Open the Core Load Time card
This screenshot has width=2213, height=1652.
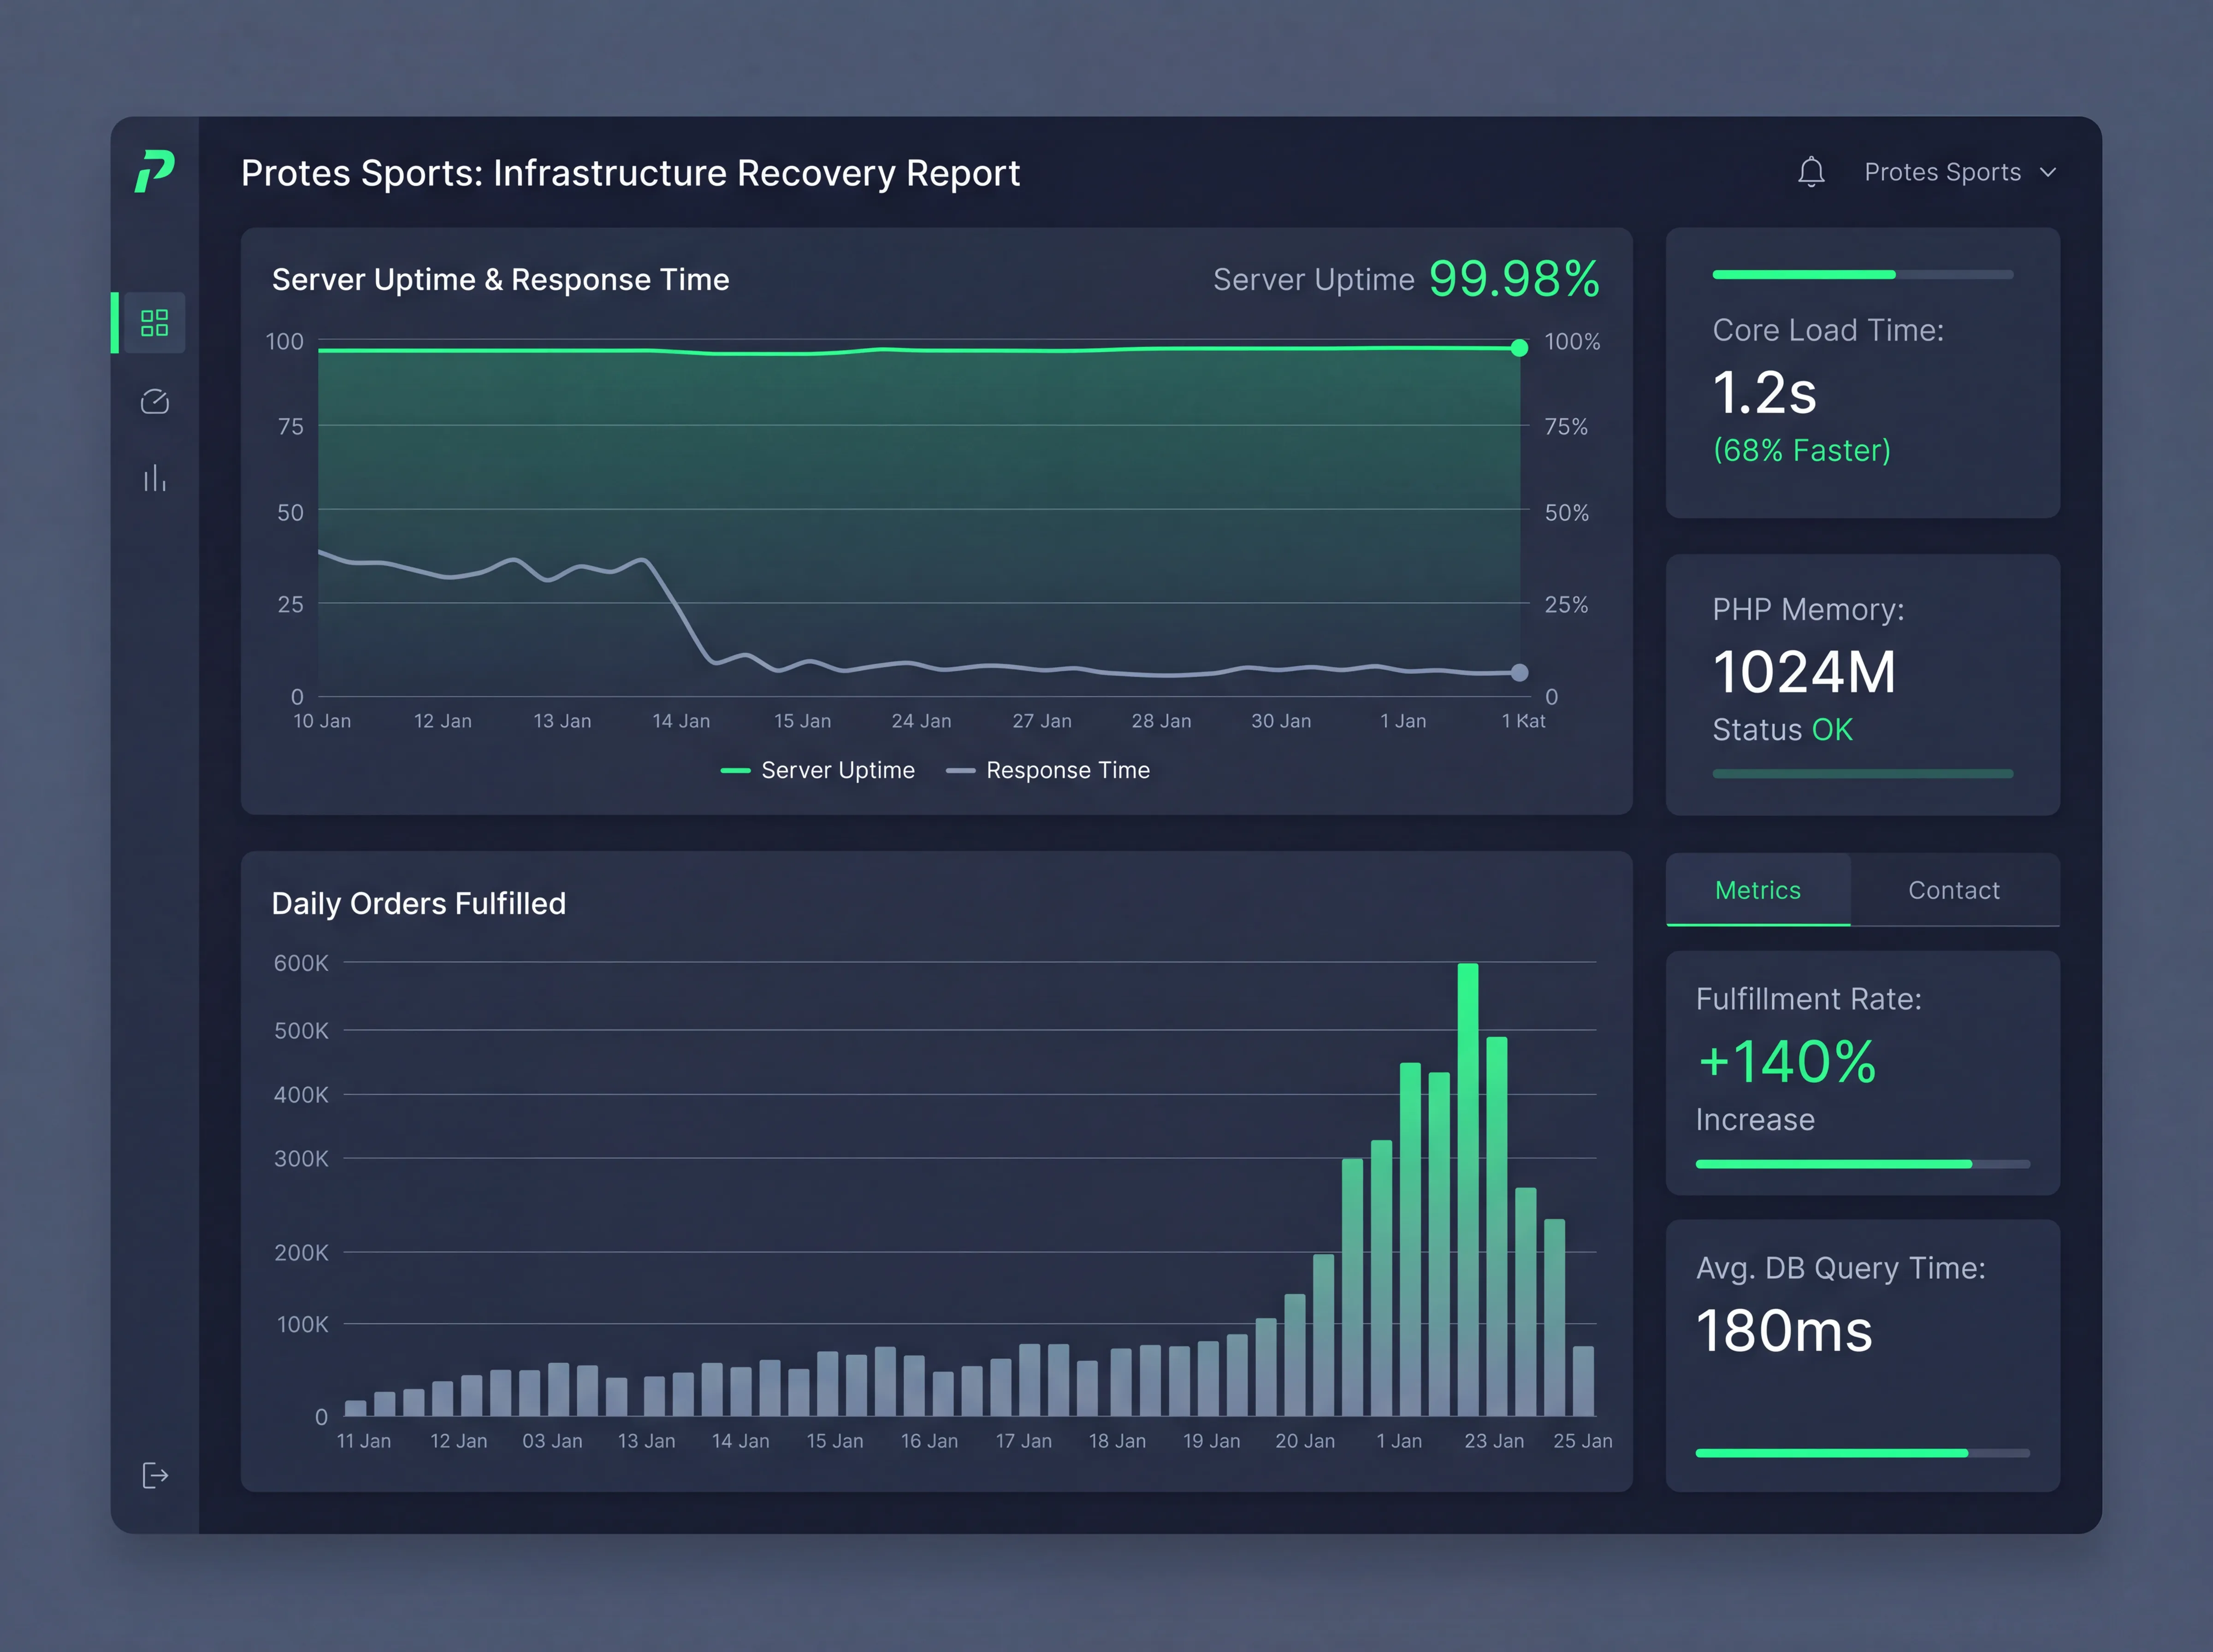(x=1862, y=373)
